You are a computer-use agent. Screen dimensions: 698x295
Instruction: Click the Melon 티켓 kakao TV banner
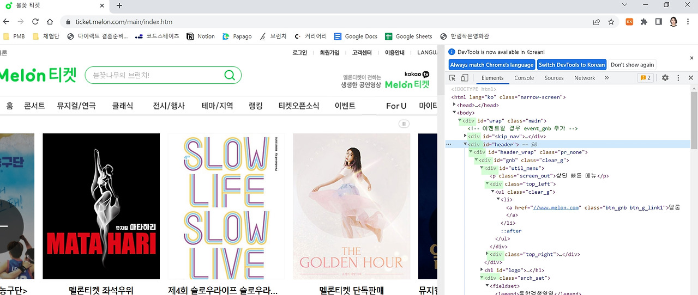coord(386,80)
